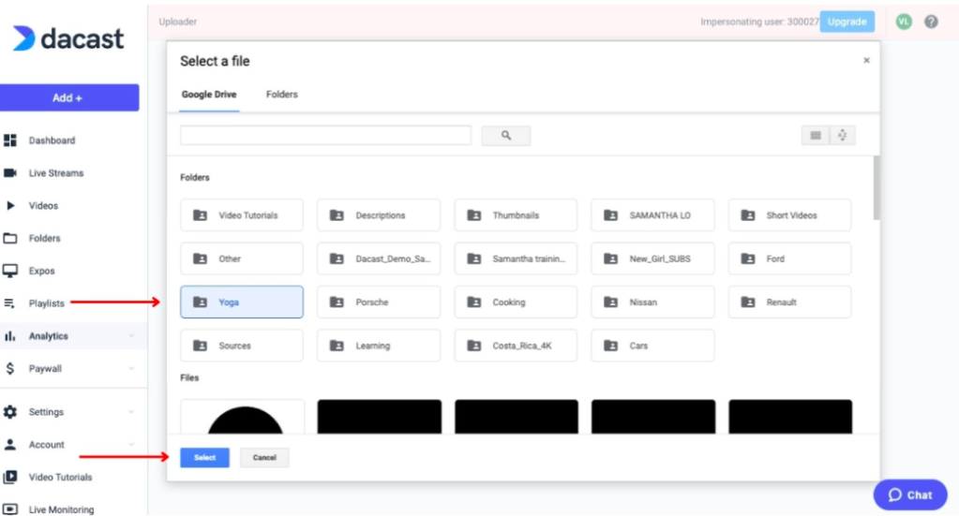
Task: Open the Chat widget
Action: (x=910, y=494)
